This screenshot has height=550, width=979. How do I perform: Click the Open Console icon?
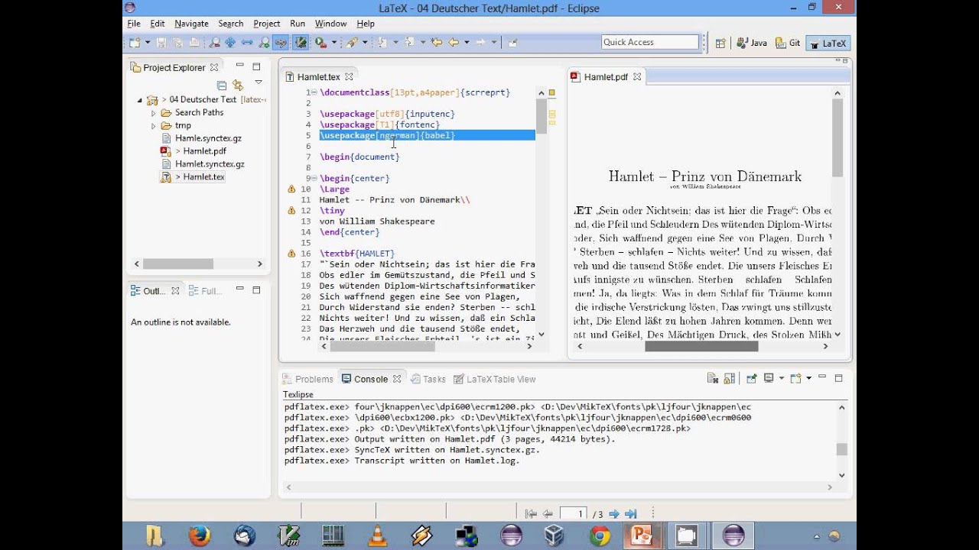[795, 378]
